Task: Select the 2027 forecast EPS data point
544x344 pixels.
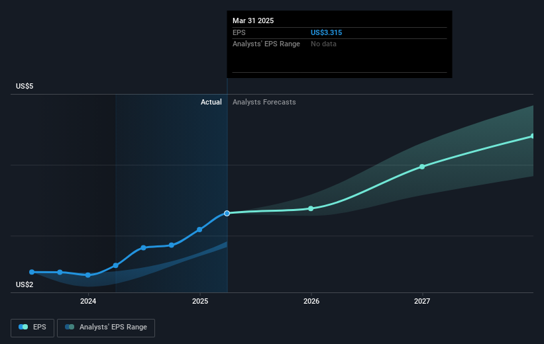Action: [x=422, y=167]
